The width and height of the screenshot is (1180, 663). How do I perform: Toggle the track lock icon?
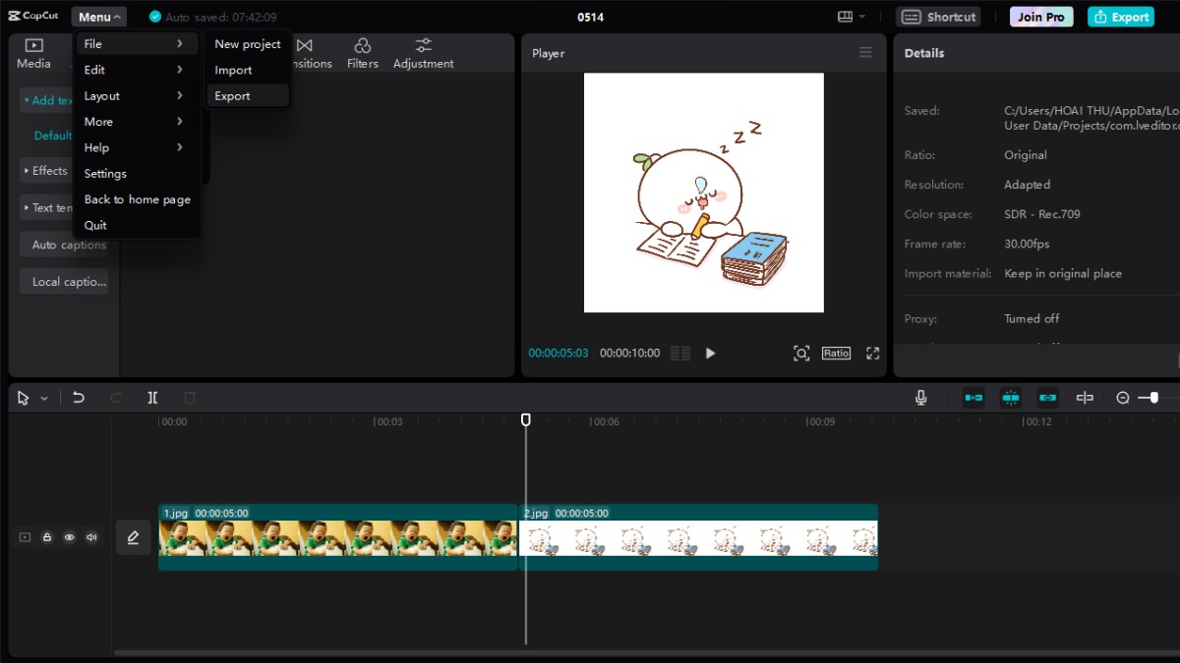click(47, 537)
